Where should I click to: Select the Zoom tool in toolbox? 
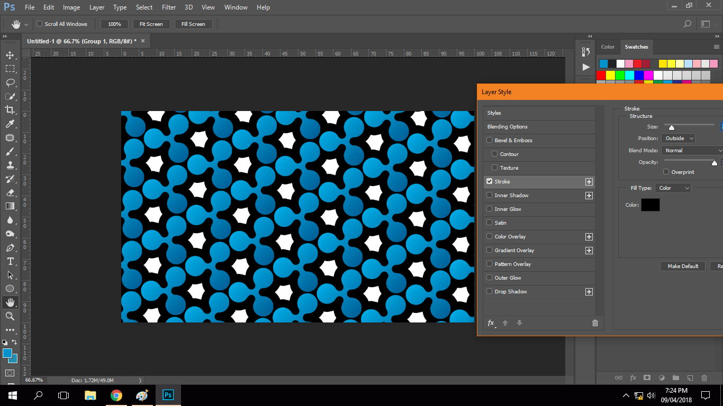pos(10,316)
